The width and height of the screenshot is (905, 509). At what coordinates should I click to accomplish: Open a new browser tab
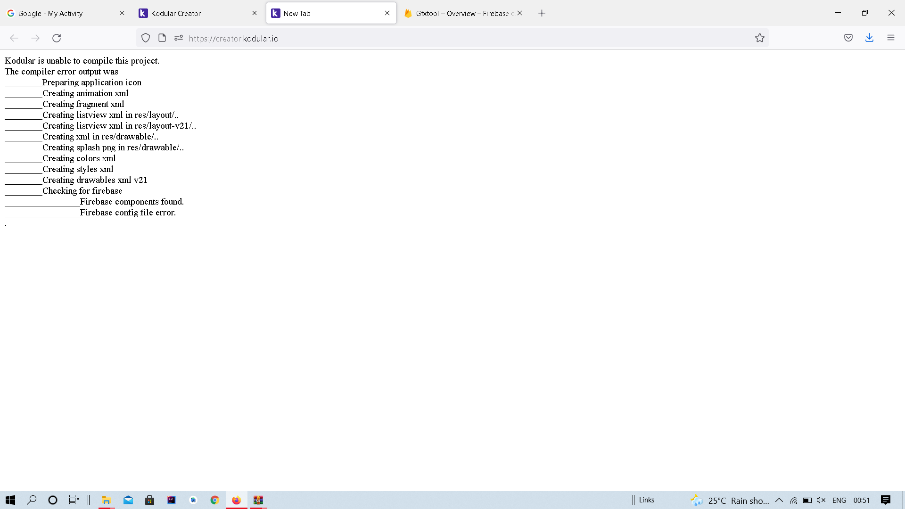pos(542,13)
